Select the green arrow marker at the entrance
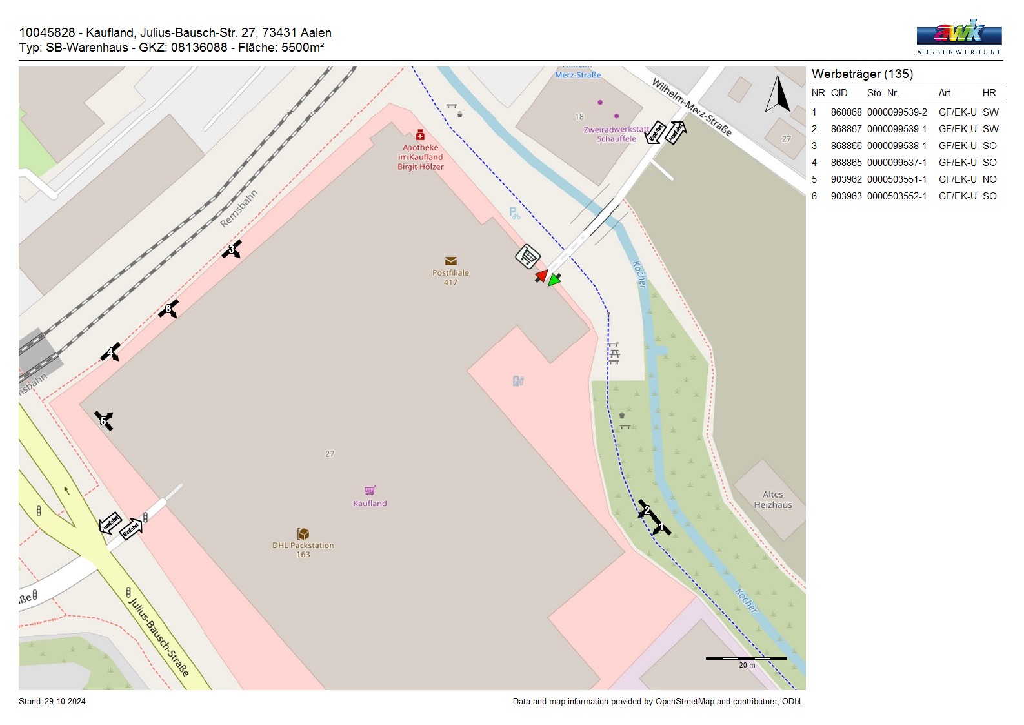 coord(554,280)
